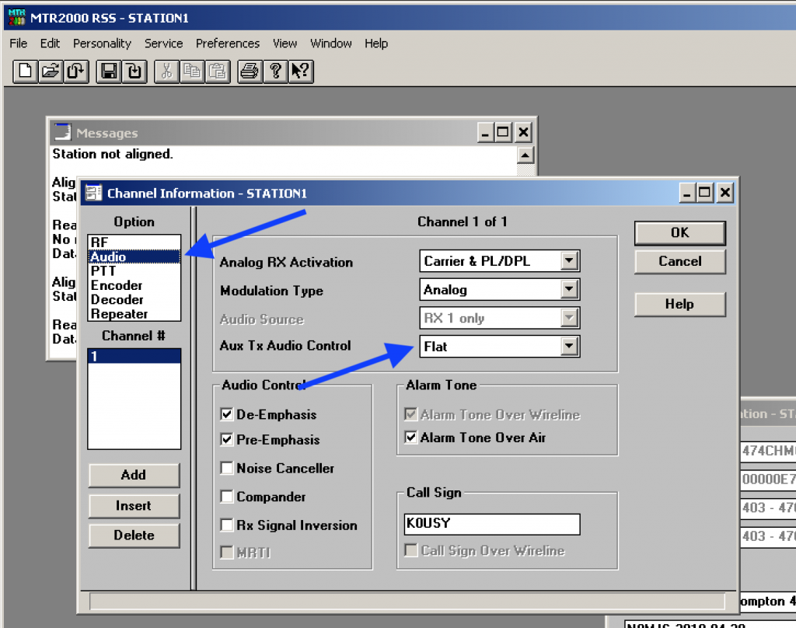Open the Personality menu
Image resolution: width=796 pixels, height=628 pixels.
[102, 44]
